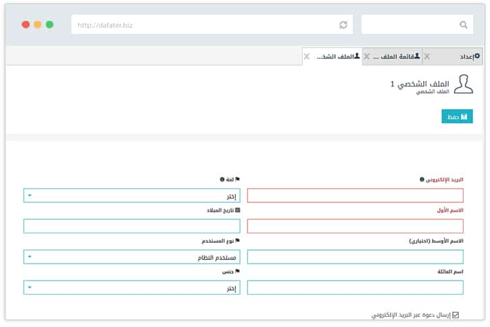This screenshot has width=490, height=327.
Task: Close the الملف الشخصي tab
Action: click(x=307, y=57)
